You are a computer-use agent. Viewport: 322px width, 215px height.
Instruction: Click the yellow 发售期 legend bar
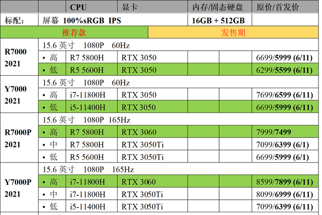[233, 33]
